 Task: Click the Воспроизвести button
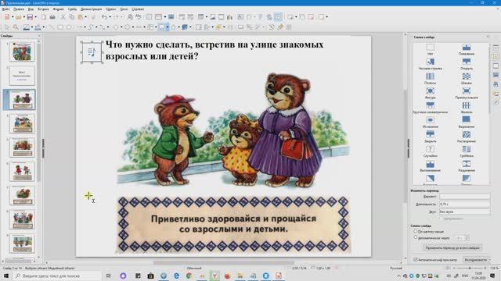click(475, 260)
